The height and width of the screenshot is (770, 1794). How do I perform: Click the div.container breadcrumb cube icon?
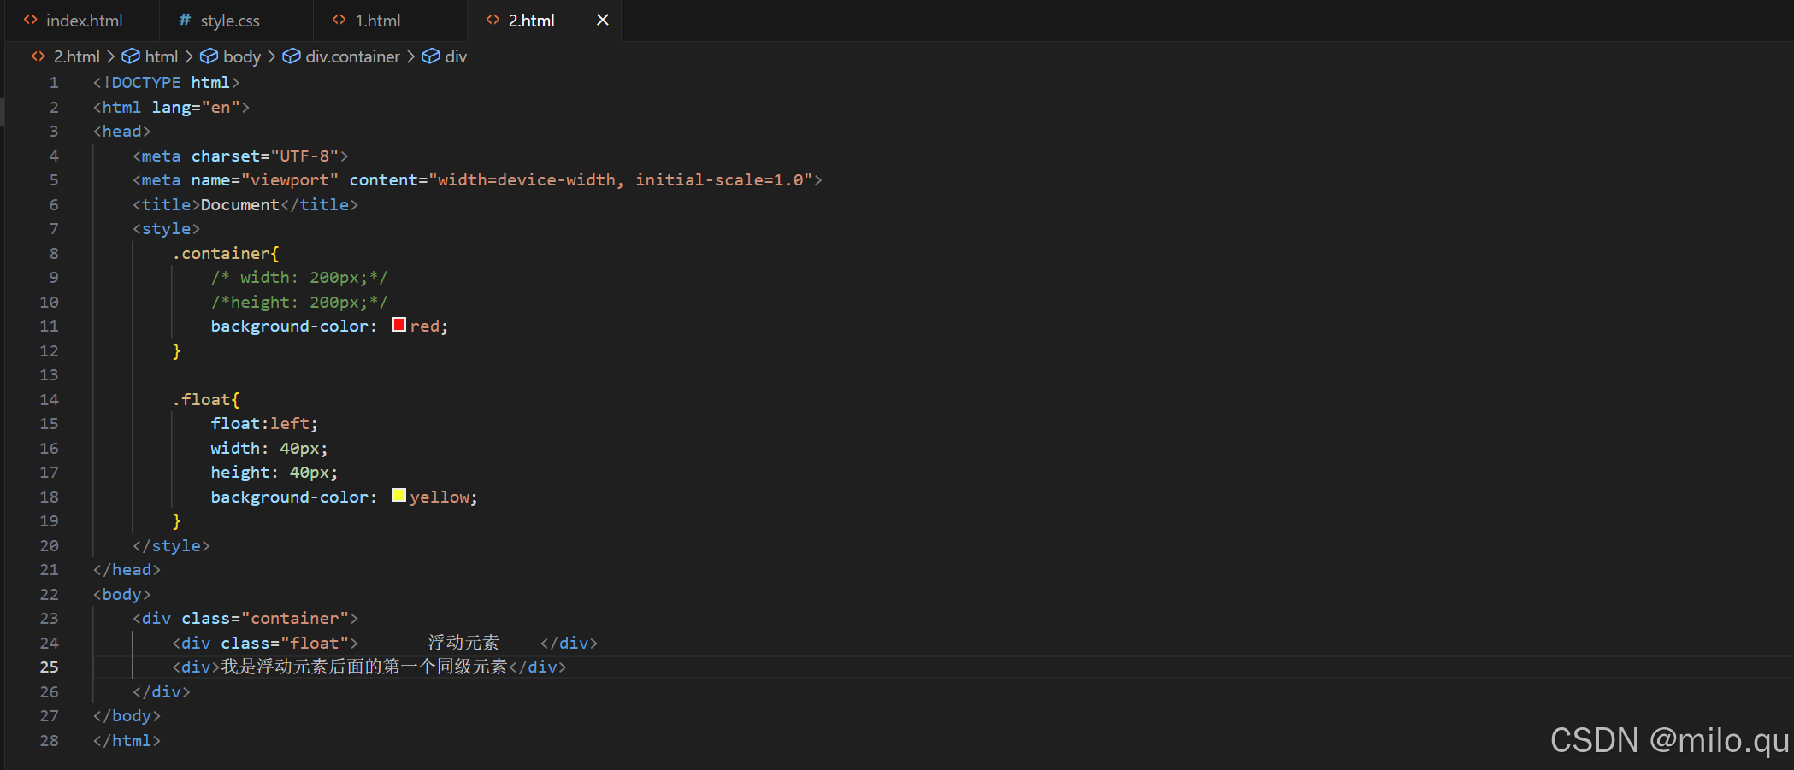[x=292, y=56]
